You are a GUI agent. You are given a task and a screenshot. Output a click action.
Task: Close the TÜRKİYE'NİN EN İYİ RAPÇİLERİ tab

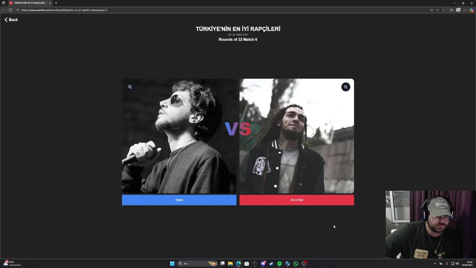[50, 3]
